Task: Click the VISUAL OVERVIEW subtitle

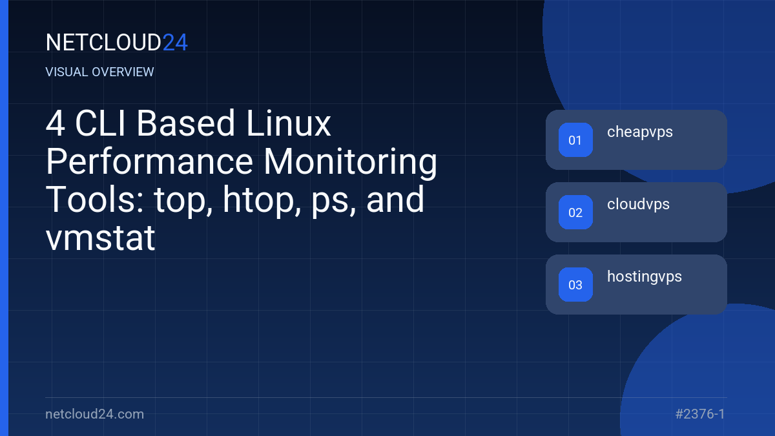Action: 100,72
